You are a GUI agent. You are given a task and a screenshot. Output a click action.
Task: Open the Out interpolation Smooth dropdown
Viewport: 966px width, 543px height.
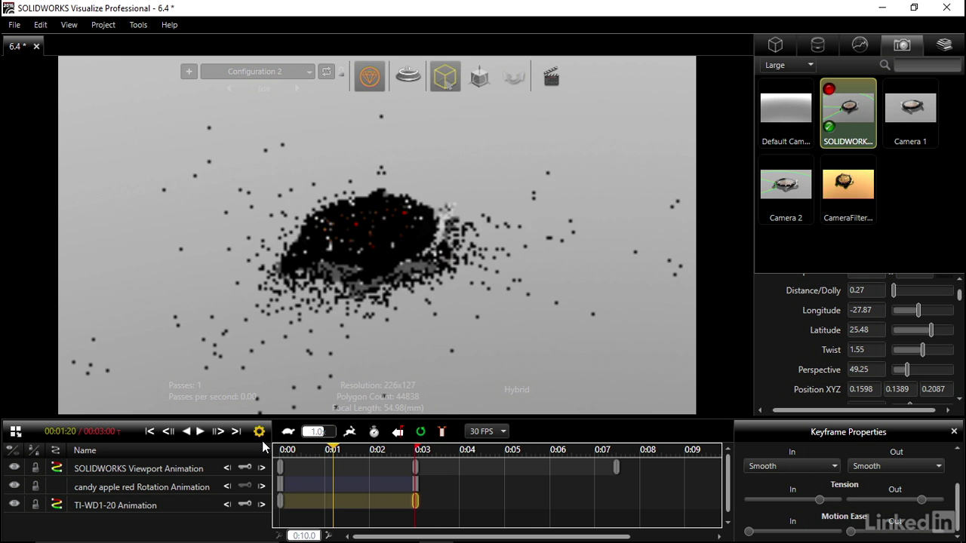896,466
